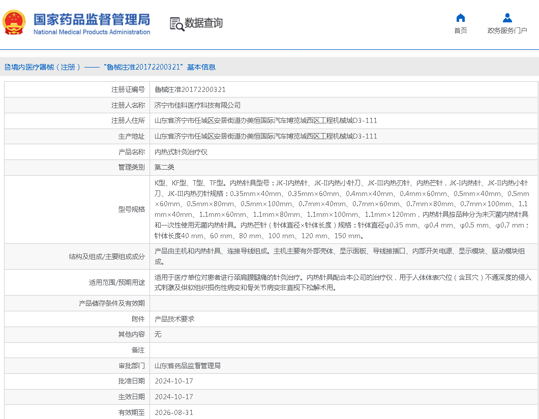
Task: Go to 首页 via the house icon
Action: [460, 18]
